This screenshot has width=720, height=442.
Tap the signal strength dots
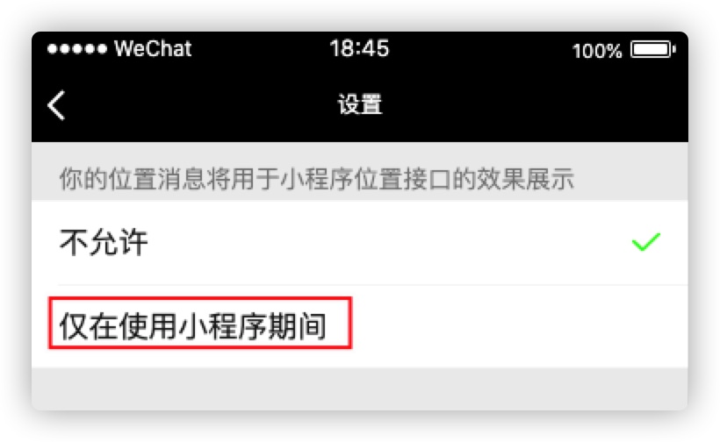tap(76, 48)
